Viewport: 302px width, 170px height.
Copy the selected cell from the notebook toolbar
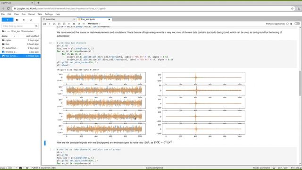click(x=59, y=24)
